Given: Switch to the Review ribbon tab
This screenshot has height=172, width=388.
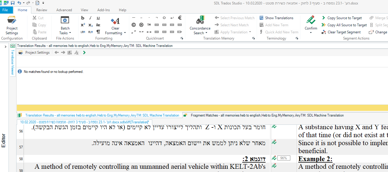Looking at the screenshot, I should pos(41,10).
